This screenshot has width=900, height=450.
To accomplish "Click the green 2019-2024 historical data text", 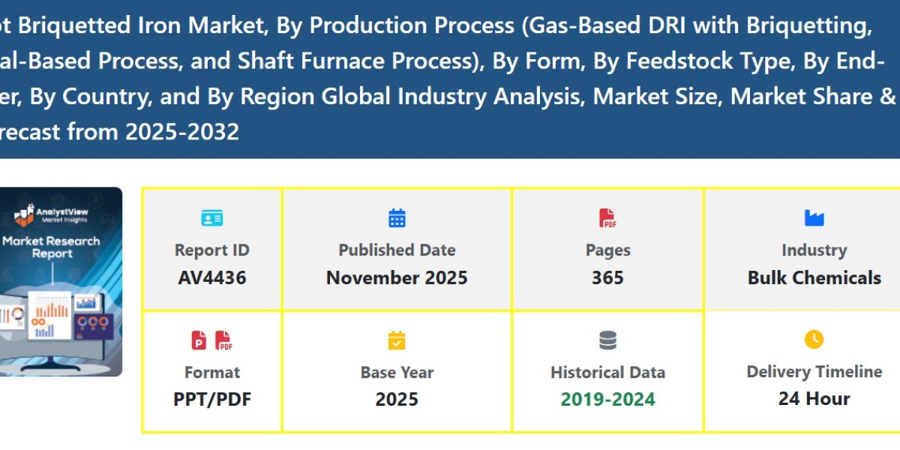I will click(607, 399).
